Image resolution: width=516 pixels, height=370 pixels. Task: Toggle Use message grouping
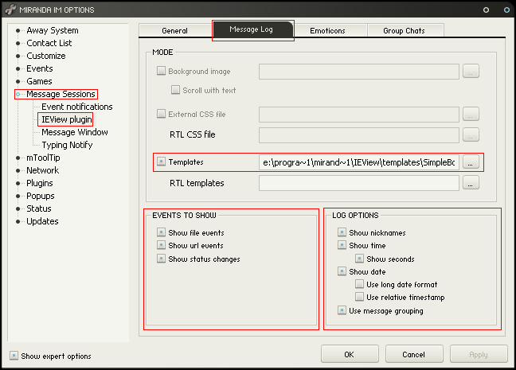click(x=342, y=310)
